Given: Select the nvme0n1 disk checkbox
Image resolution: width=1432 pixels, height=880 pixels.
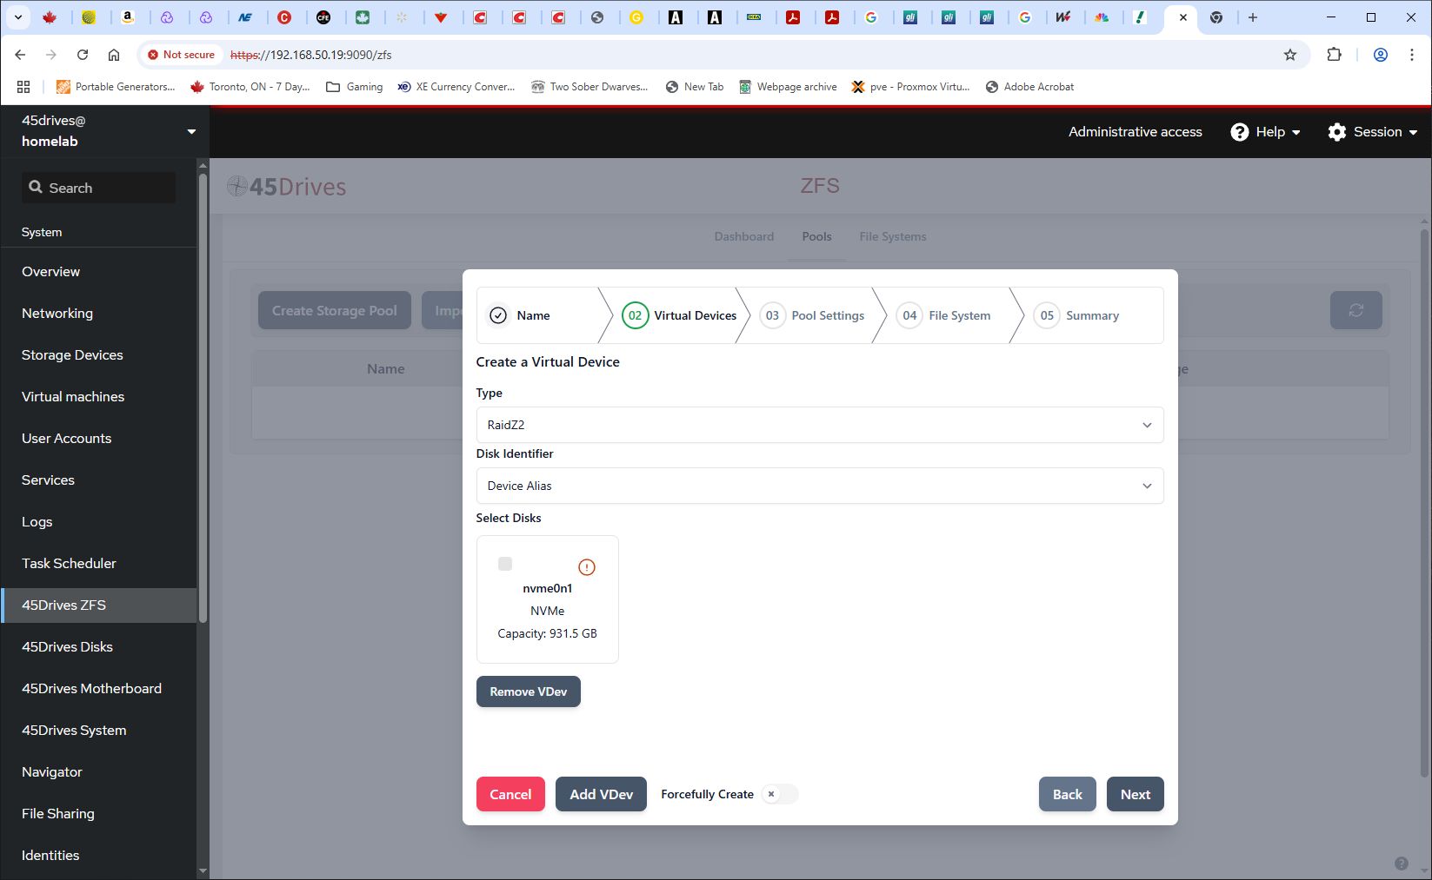Looking at the screenshot, I should 505,564.
